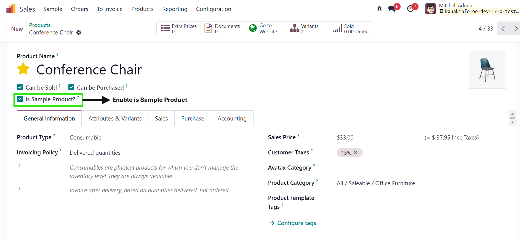Image resolution: width=520 pixels, height=241 pixels.
Task: Show help tooltip for Product Template Tags
Action: coord(282,205)
